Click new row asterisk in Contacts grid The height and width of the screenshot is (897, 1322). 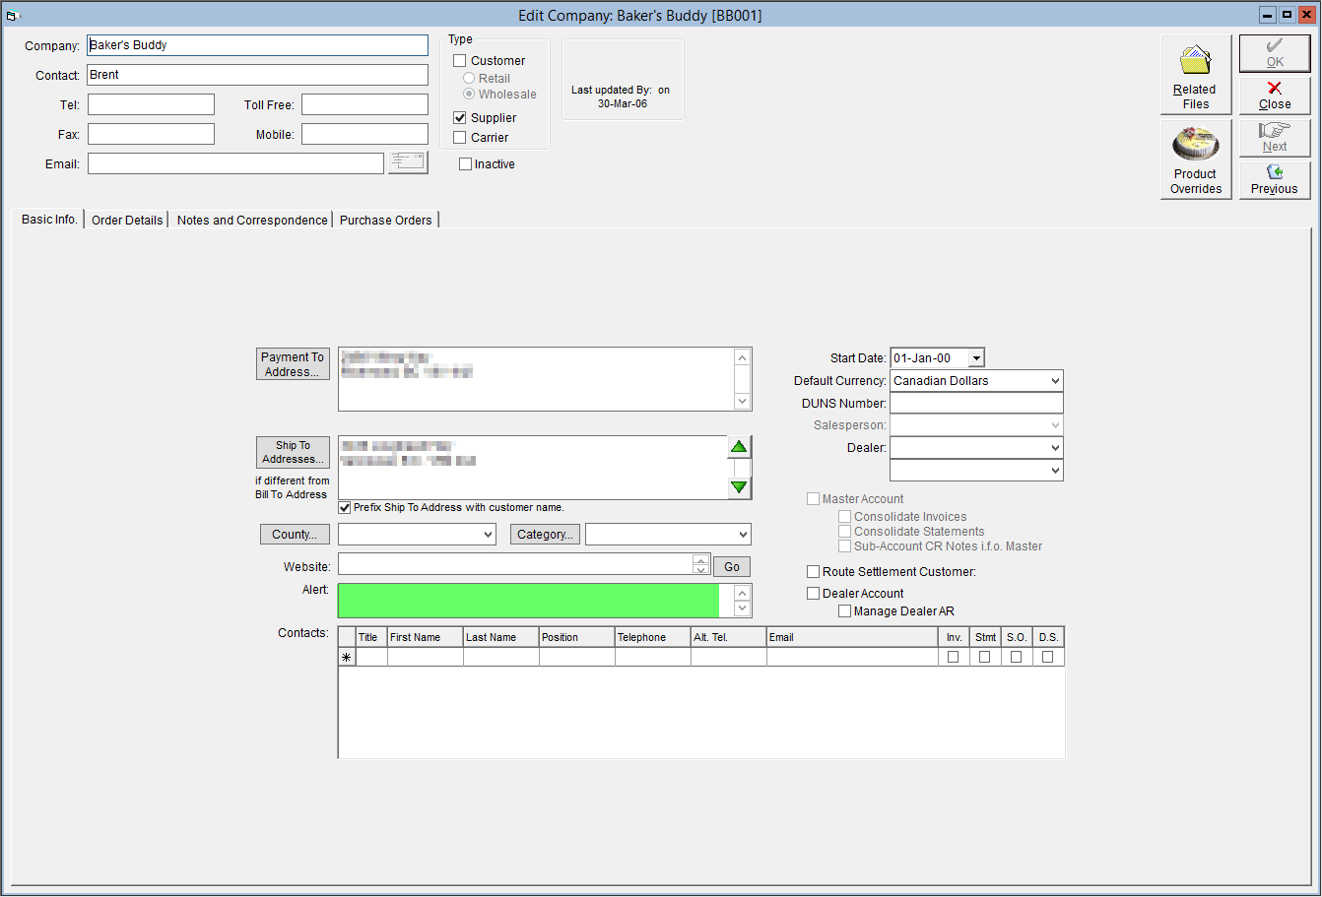(x=347, y=657)
